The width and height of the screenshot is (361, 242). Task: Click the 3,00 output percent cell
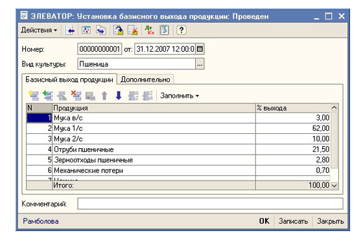coord(293,118)
